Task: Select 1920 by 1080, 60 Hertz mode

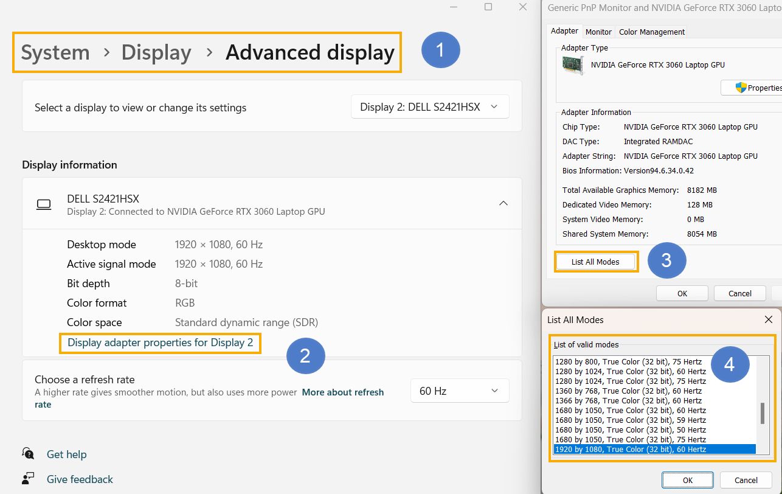Action: tap(654, 449)
